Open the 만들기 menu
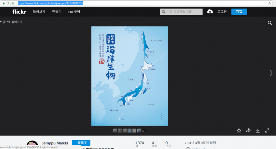 (57, 12)
